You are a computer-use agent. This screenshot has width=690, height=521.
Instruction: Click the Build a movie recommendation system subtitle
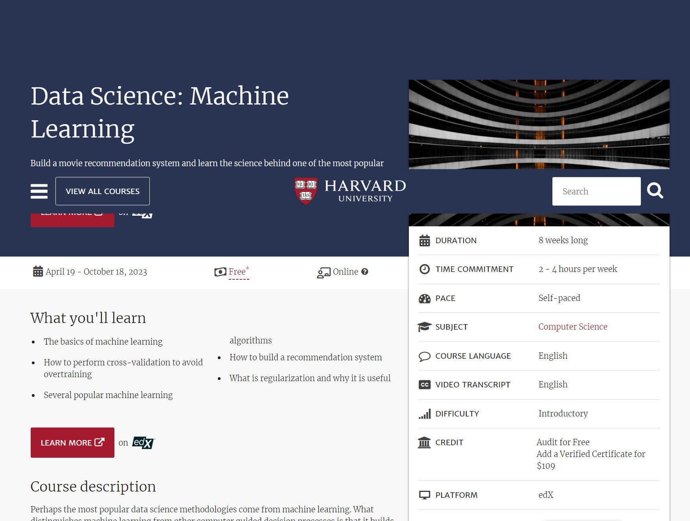point(207,163)
